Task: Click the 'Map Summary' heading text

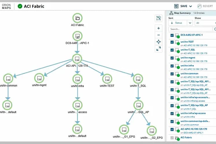Action: (182, 13)
